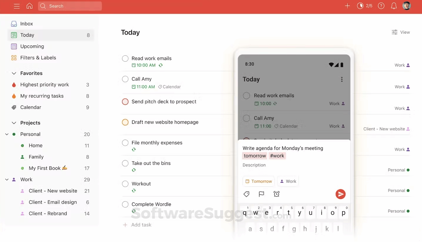Open the notifications bell icon
This screenshot has width=422, height=242.
click(x=394, y=6)
